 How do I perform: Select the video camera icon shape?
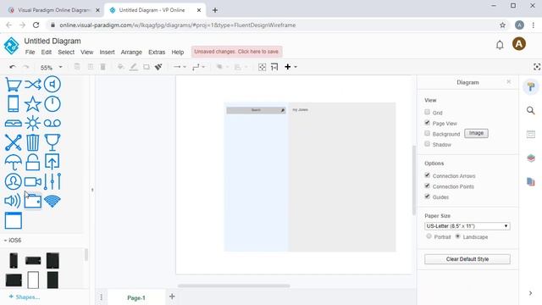pos(32,182)
